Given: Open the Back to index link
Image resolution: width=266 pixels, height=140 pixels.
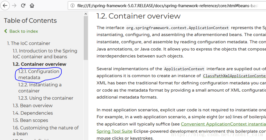Looking at the screenshot, I should [x=24, y=31].
